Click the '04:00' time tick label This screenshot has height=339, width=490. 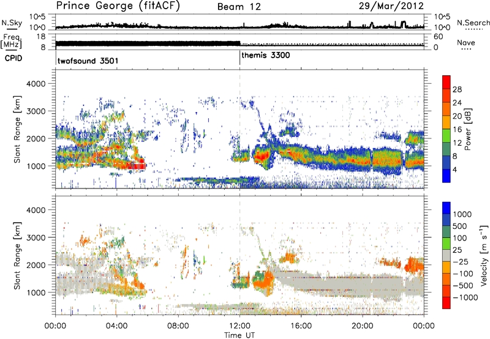coord(116,326)
